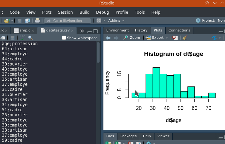Click the source editor vertical scrollbar
The image size is (225, 144).
pos(98,52)
